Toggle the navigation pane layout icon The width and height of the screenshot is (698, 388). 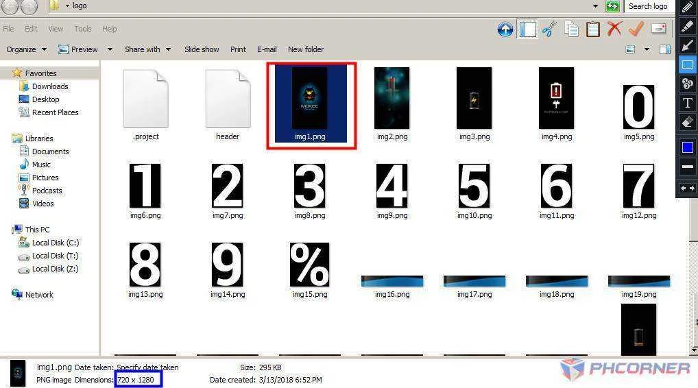click(527, 29)
